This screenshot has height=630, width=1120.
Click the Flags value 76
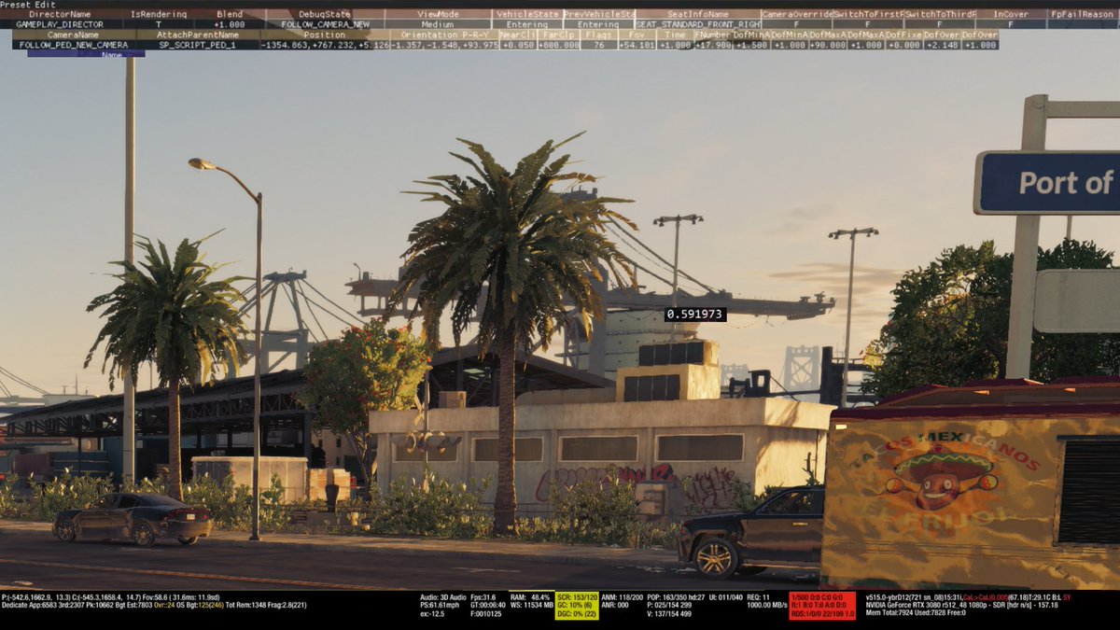coord(597,44)
